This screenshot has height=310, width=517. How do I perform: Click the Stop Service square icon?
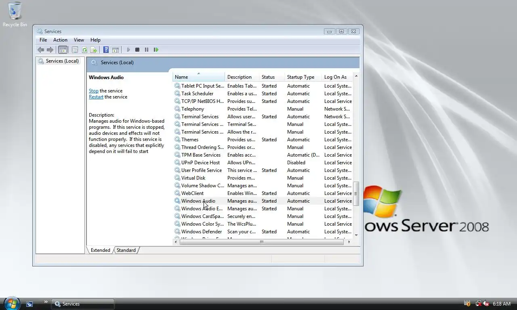click(137, 50)
